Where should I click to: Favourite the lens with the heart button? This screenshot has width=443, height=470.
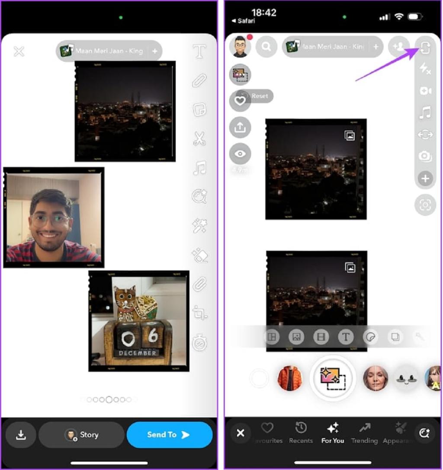240,101
